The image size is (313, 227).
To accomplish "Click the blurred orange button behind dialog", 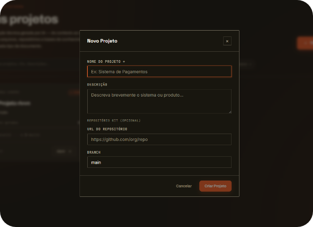I will tap(305, 43).
